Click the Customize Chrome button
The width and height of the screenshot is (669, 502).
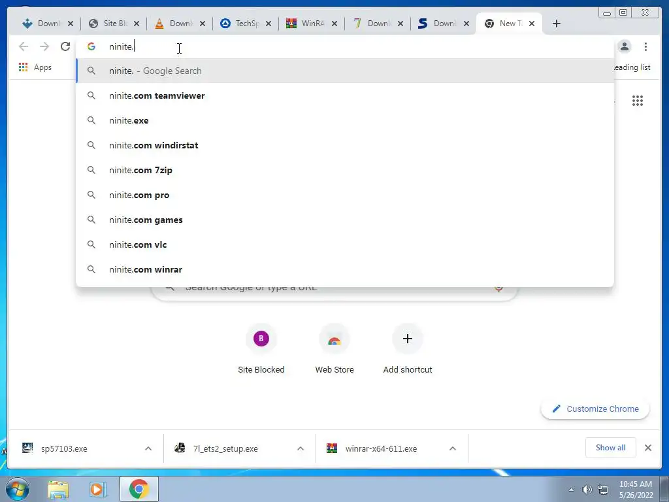(x=596, y=409)
